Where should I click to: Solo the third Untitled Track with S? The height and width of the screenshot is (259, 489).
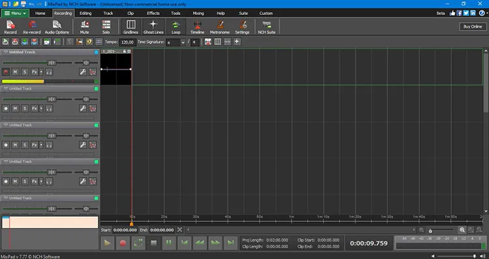click(x=25, y=144)
